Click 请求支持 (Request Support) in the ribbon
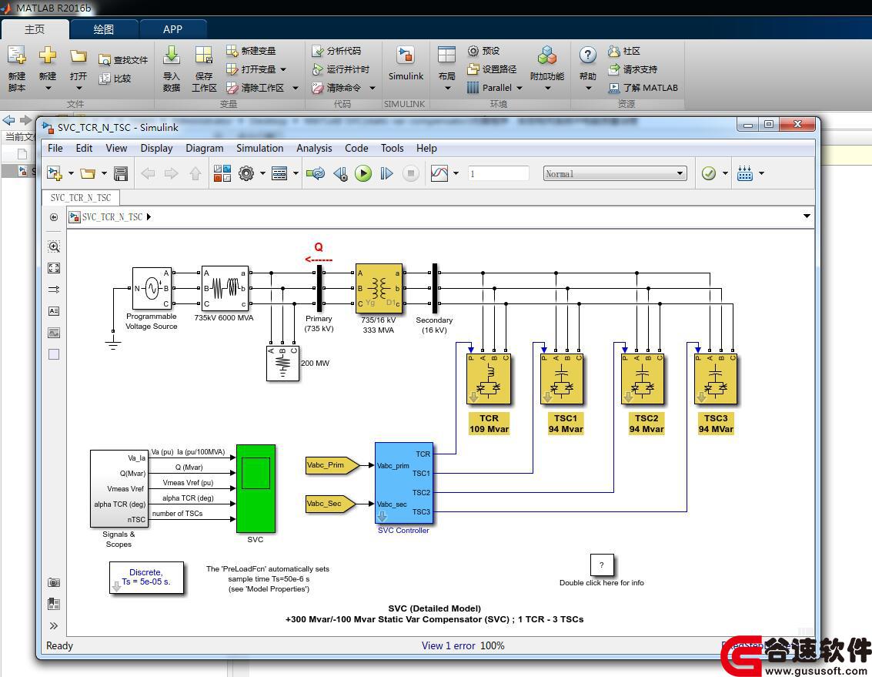The height and width of the screenshot is (677, 872). (633, 69)
